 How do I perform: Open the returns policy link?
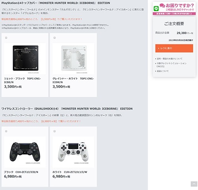click(x=162, y=71)
